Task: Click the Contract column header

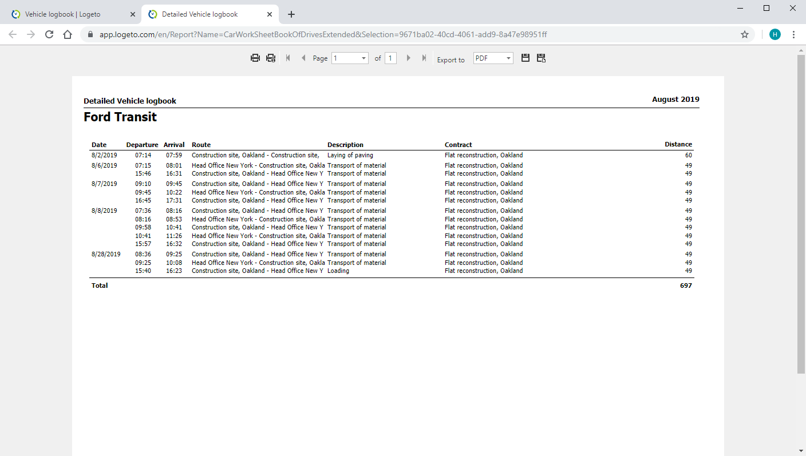Action: 459,145
